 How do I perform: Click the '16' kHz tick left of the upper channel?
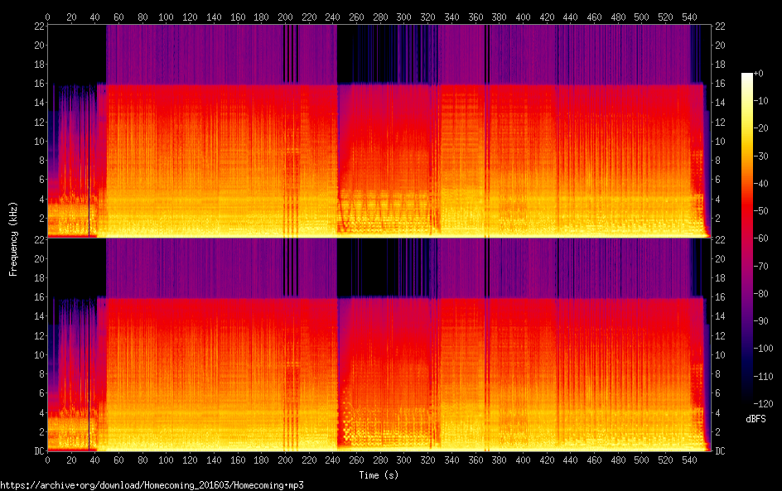[x=38, y=84]
